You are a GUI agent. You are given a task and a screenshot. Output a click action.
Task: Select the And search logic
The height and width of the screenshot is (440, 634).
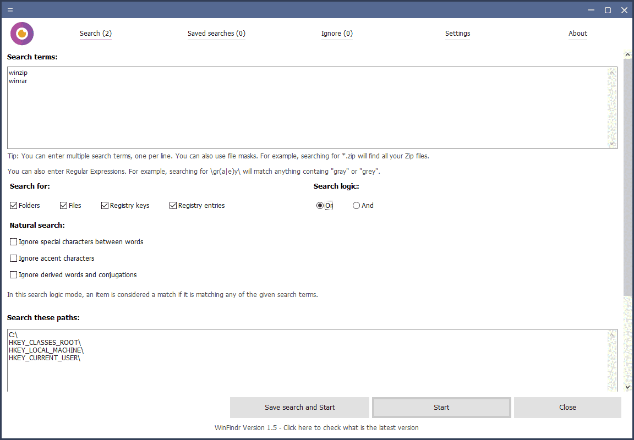click(356, 205)
